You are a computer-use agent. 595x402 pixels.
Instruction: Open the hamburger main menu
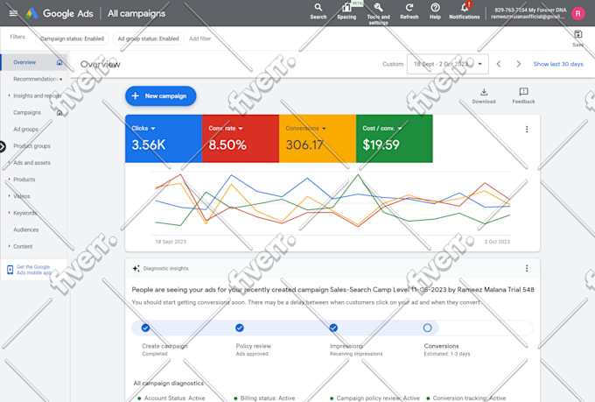pos(13,13)
